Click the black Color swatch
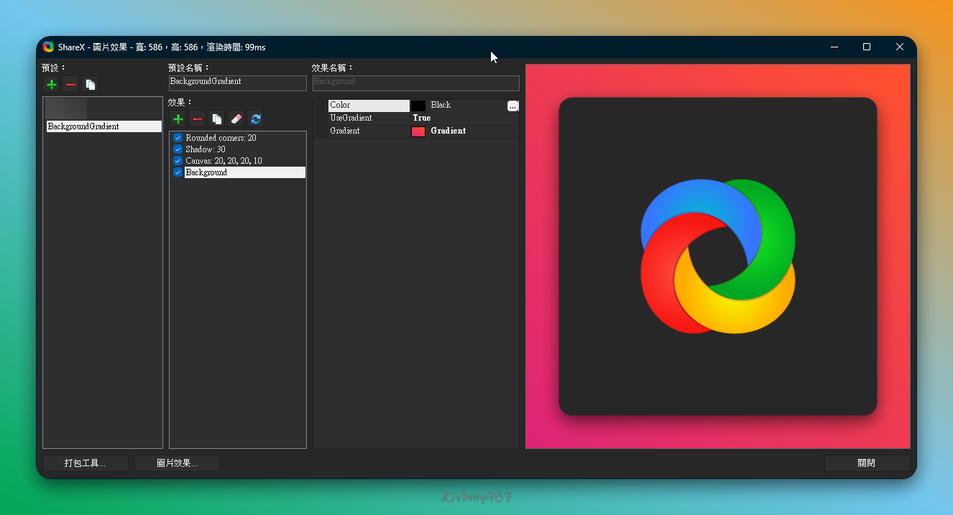 click(x=418, y=106)
